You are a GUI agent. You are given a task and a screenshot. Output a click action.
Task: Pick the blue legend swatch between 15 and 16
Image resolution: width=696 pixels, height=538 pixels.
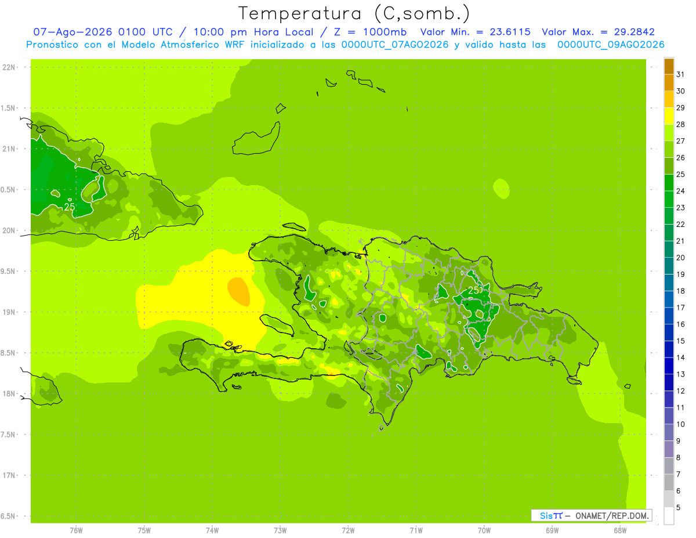point(669,333)
